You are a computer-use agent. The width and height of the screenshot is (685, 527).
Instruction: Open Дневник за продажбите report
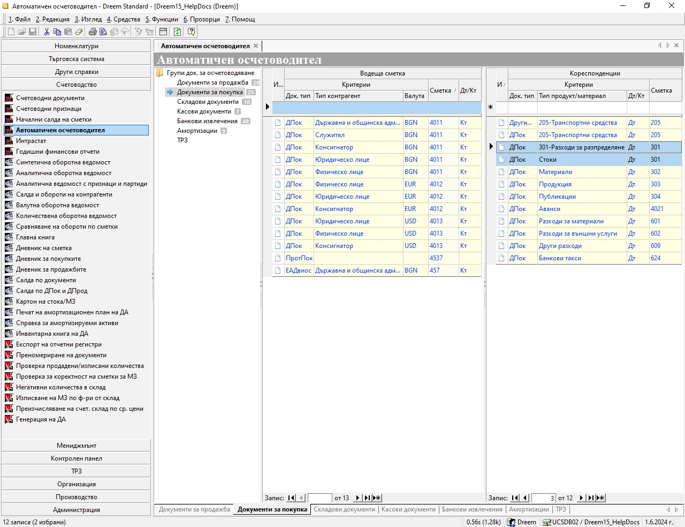(x=51, y=269)
